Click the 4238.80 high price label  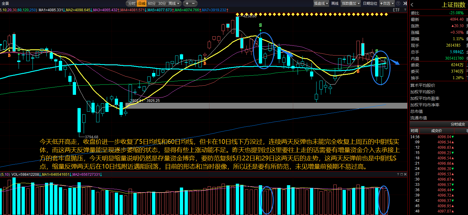click(x=250, y=16)
